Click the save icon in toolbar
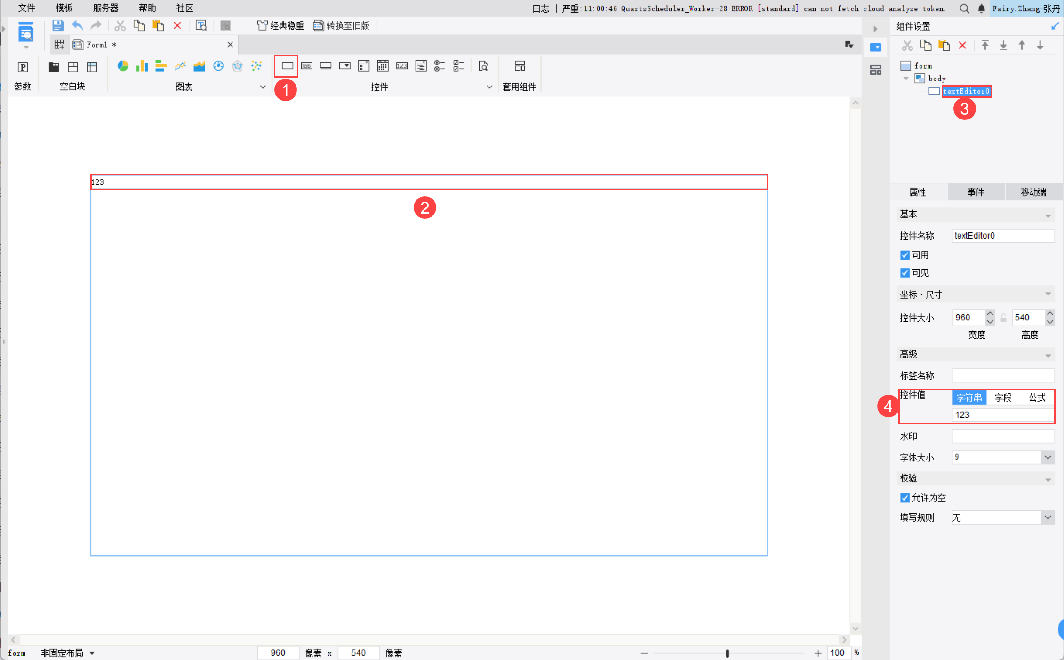The image size is (1064, 660). (57, 25)
